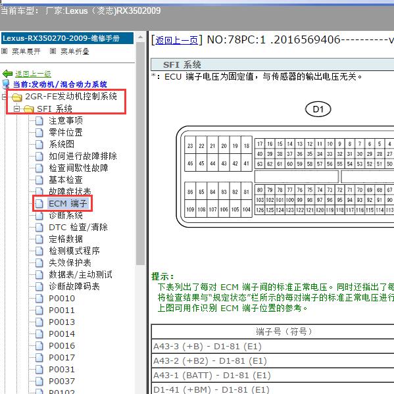Click the green back arrow icon
The image size is (394, 394).
click(7, 74)
